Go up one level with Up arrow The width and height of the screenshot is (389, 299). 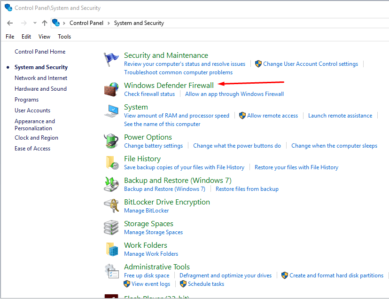pos(45,23)
